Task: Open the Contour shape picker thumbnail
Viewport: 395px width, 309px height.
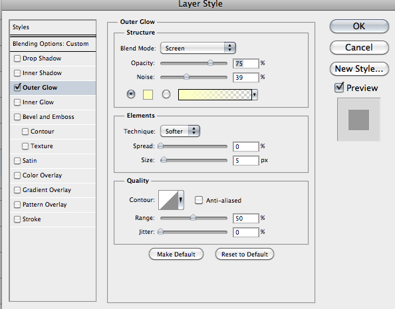Action: (168, 200)
